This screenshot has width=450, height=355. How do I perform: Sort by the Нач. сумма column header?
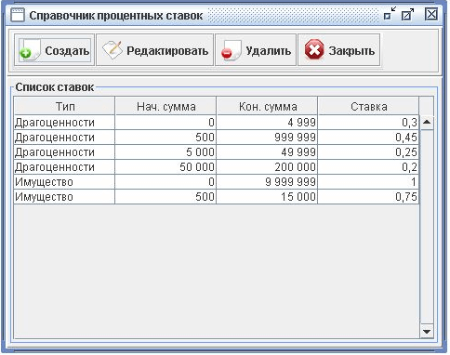165,106
